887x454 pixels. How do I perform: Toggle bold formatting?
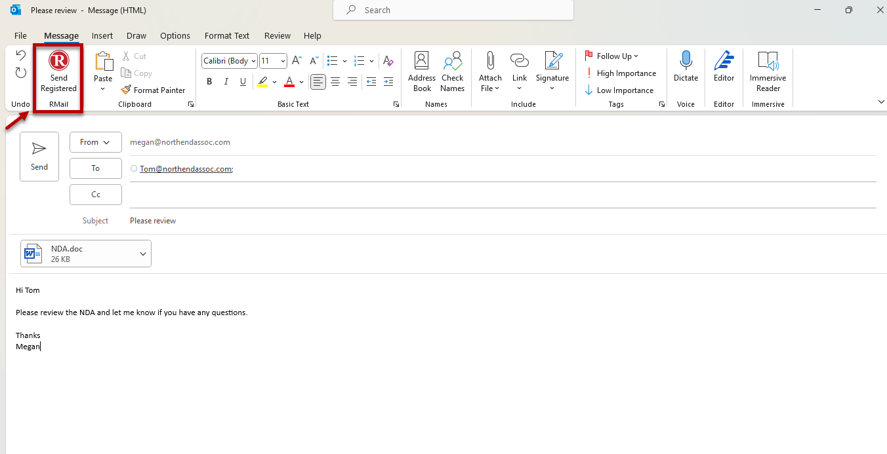point(209,81)
